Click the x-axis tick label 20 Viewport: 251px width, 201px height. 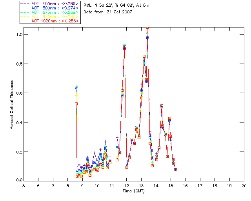(x=244, y=186)
